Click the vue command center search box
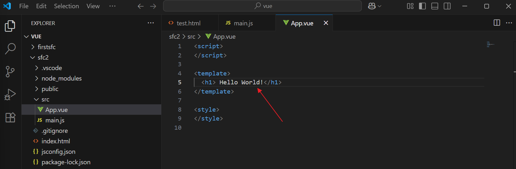516x169 pixels. [262, 6]
